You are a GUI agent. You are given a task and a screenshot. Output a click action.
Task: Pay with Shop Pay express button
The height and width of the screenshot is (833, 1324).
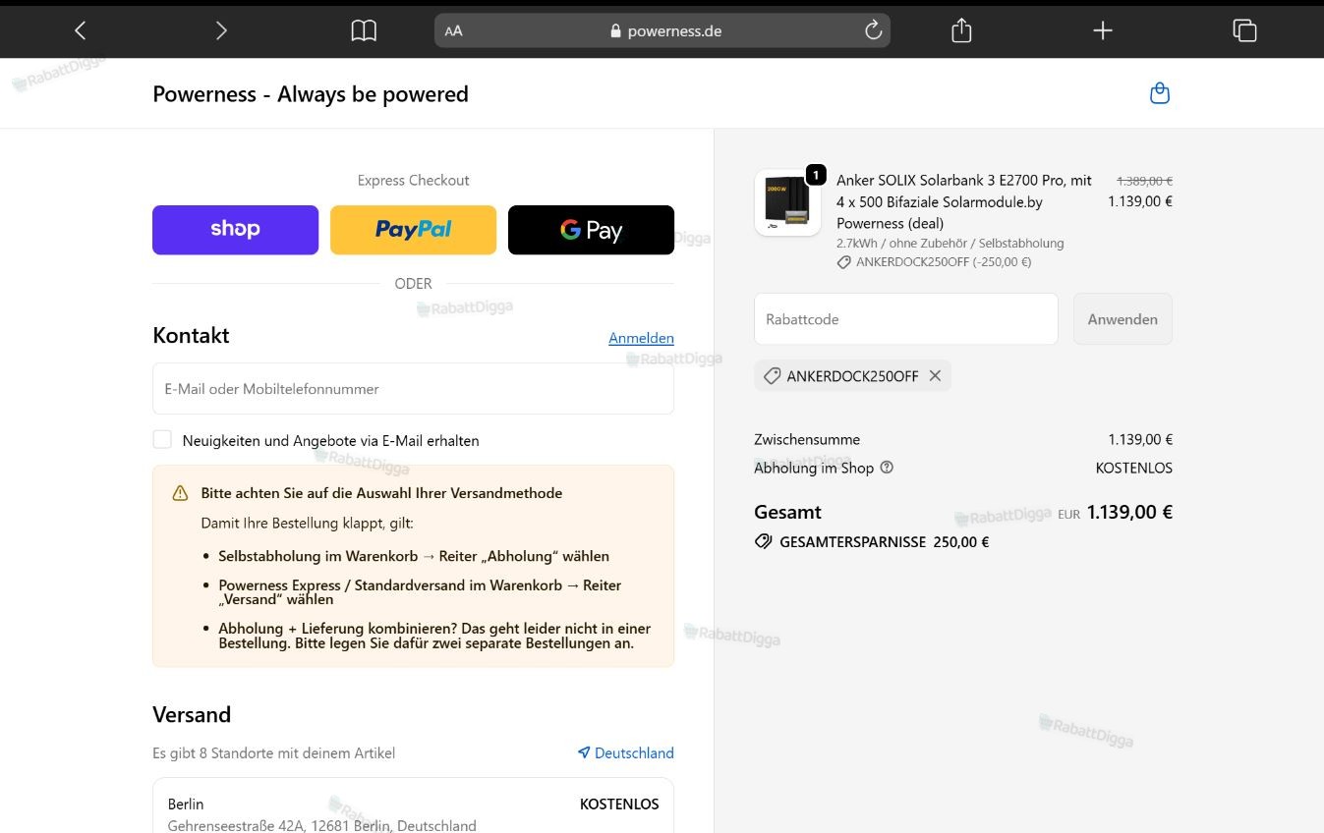pos(235,230)
